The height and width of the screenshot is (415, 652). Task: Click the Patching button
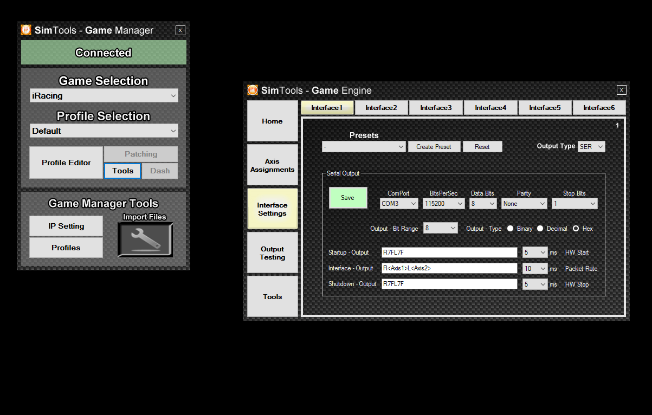141,154
